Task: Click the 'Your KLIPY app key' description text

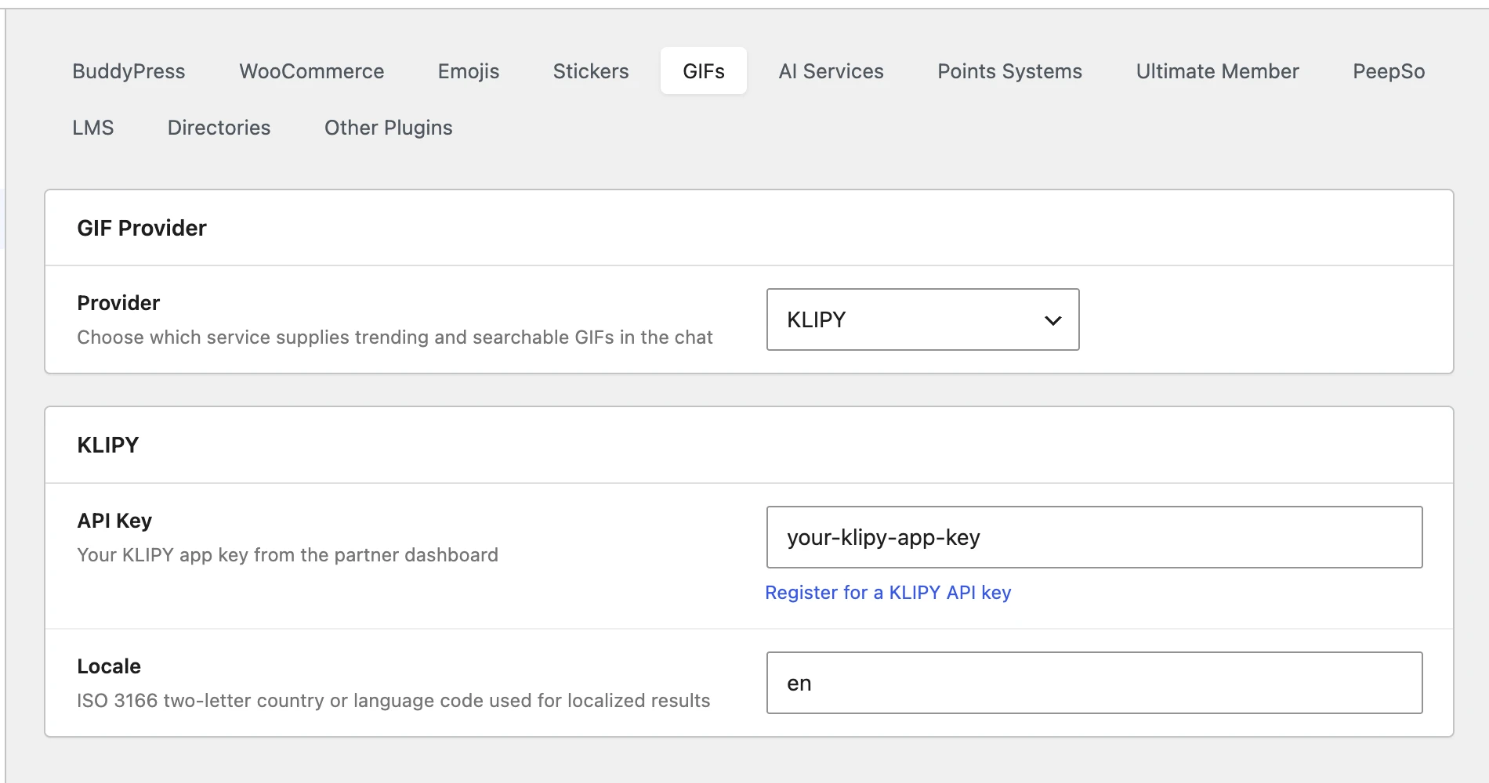Action: click(x=288, y=555)
